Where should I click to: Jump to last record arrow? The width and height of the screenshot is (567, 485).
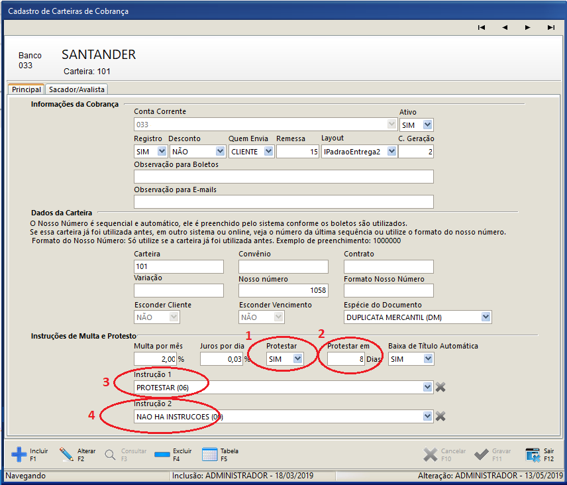550,27
